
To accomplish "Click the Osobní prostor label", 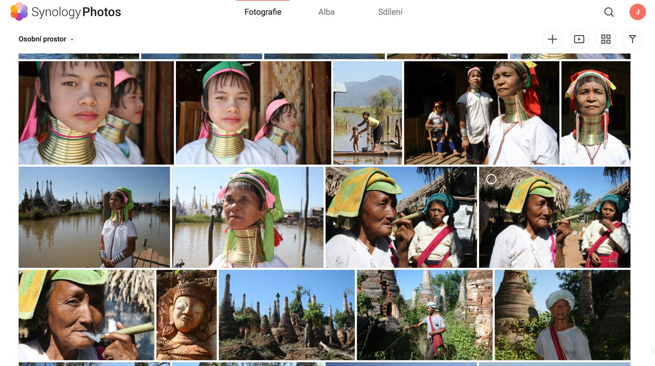I will pos(42,39).
